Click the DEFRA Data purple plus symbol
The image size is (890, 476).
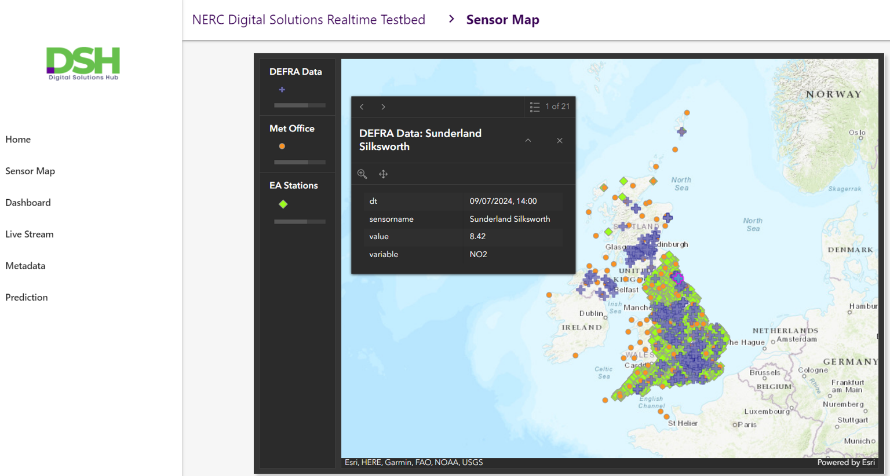282,90
